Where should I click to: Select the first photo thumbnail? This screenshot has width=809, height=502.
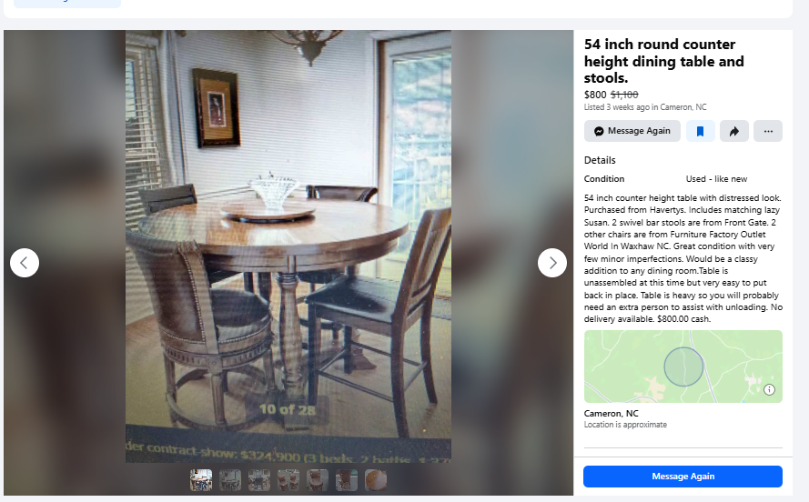(x=201, y=480)
